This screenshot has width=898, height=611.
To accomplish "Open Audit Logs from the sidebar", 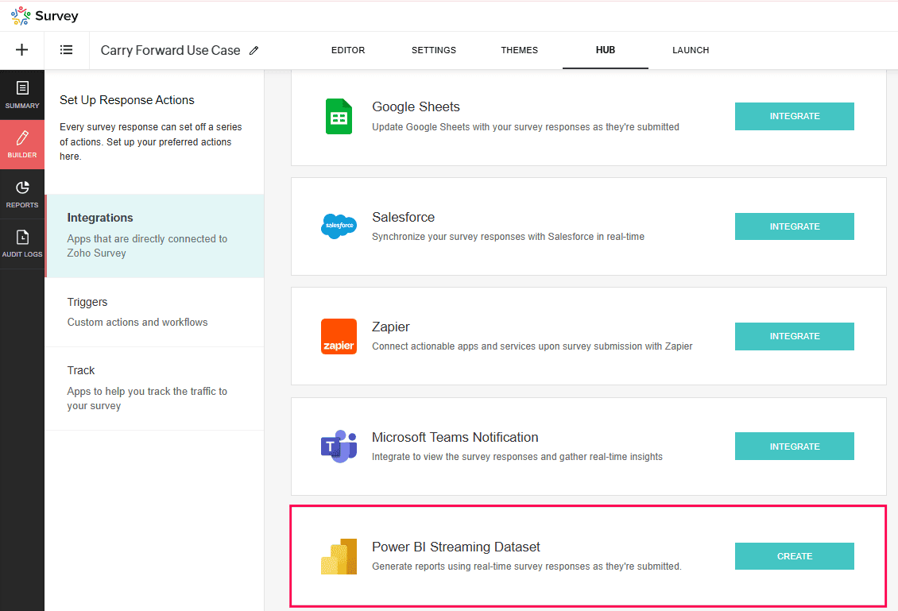I will [22, 243].
